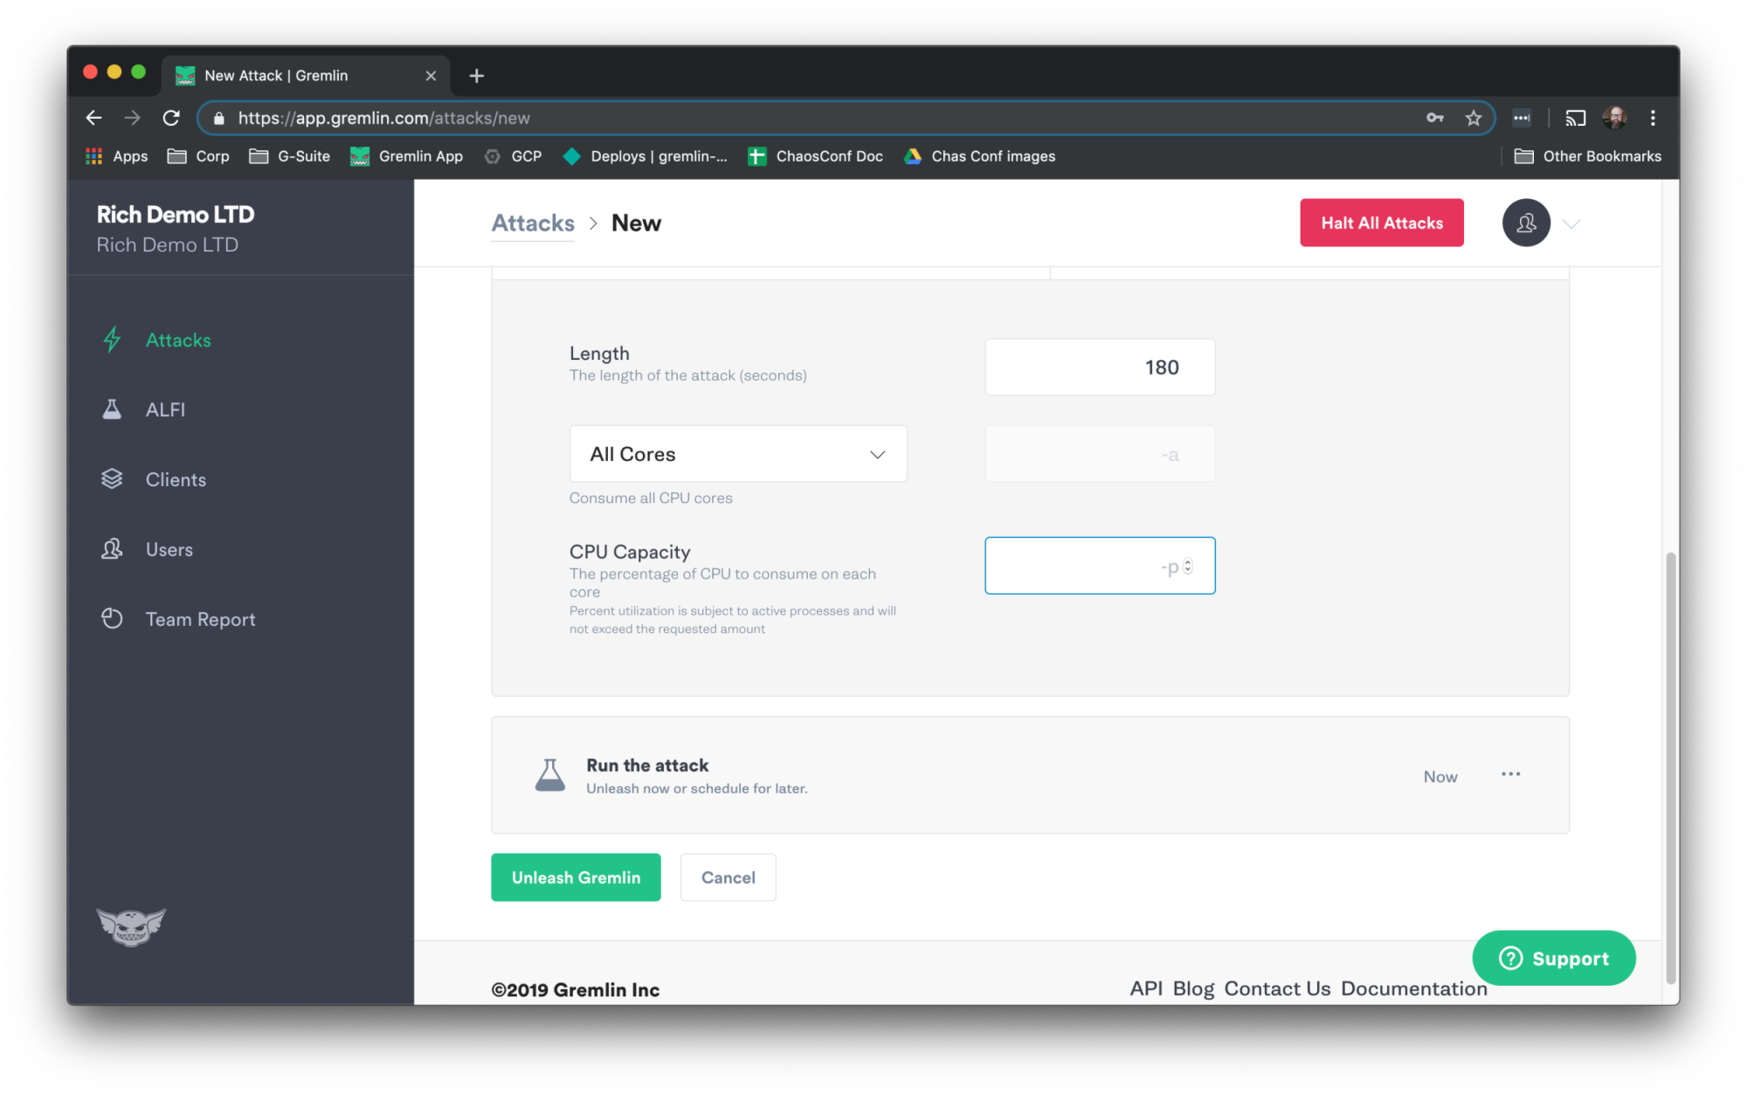Click the Length input field showing 180
1747x1094 pixels.
coord(1100,368)
